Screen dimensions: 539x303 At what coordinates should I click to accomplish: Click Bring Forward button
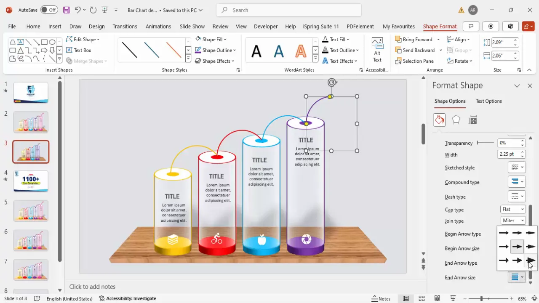pos(414,39)
